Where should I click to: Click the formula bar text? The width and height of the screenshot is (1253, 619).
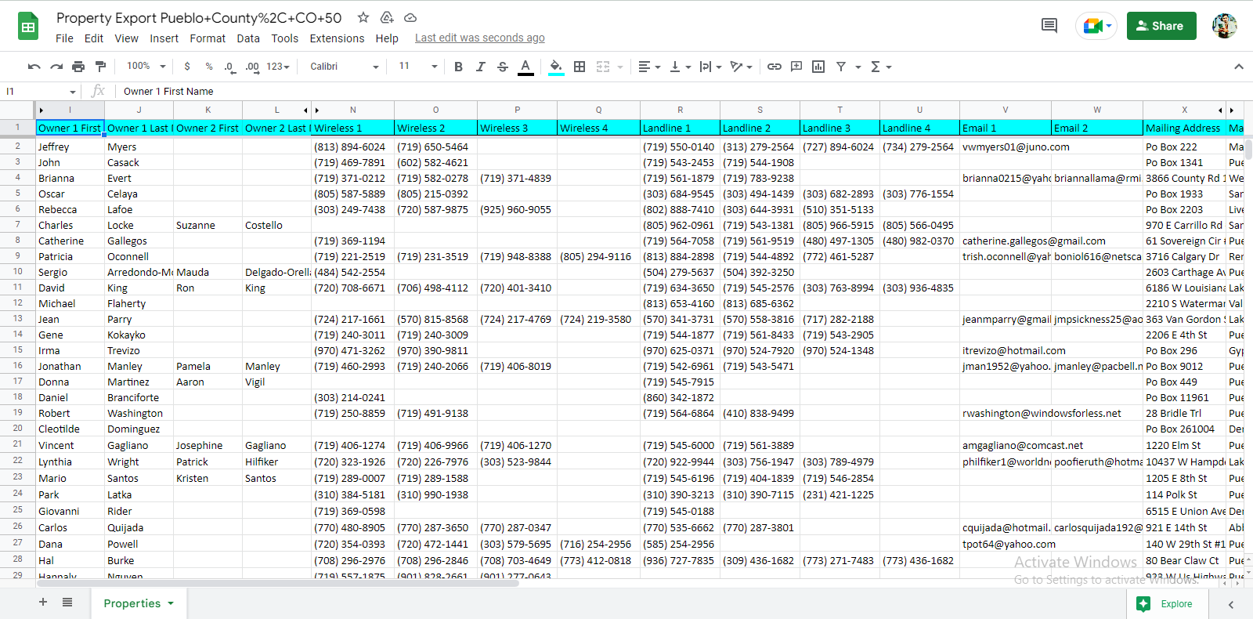tap(168, 92)
